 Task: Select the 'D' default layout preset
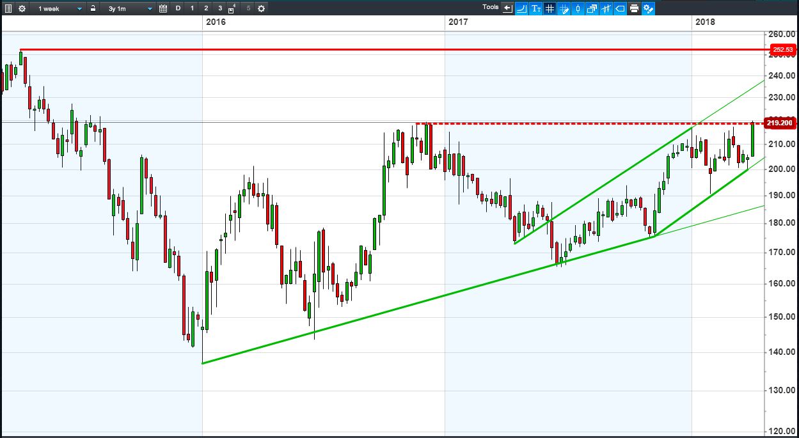(x=178, y=8)
